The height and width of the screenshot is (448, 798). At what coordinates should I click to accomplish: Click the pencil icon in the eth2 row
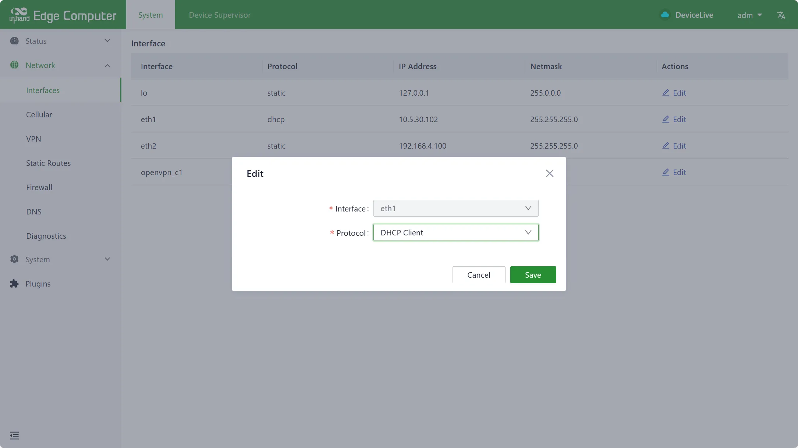click(666, 146)
